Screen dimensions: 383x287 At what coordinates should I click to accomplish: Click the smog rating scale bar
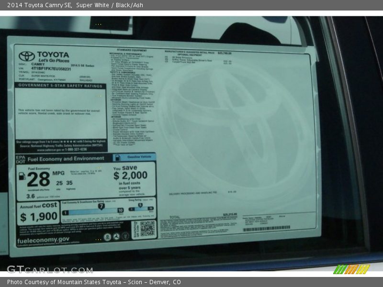coord(141,209)
